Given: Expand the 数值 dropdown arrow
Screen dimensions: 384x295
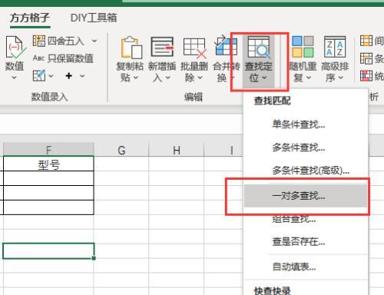Looking at the screenshot, I should pyautogui.click(x=15, y=77).
